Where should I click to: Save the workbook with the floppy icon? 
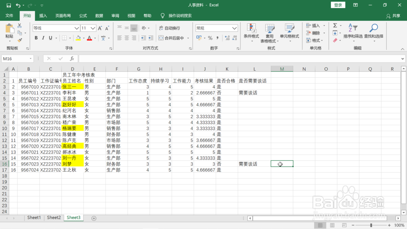(x=9, y=5)
